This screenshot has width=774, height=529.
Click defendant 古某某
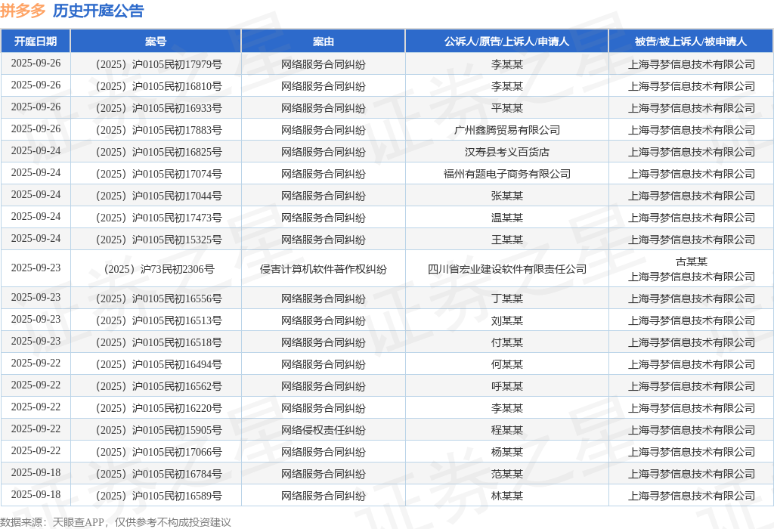coord(691,261)
